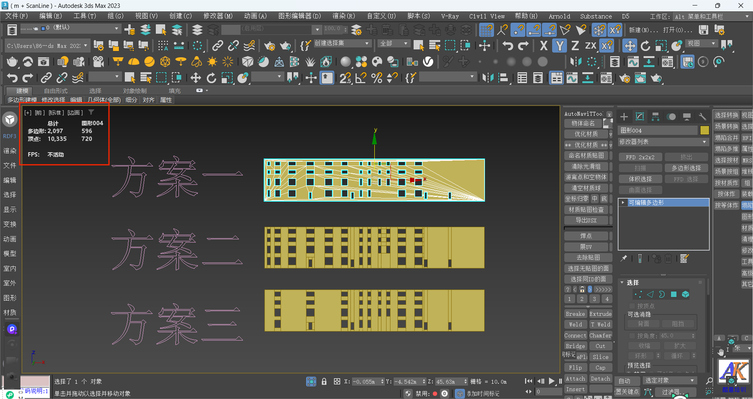Select Polygon sub-object level square icon

point(674,294)
